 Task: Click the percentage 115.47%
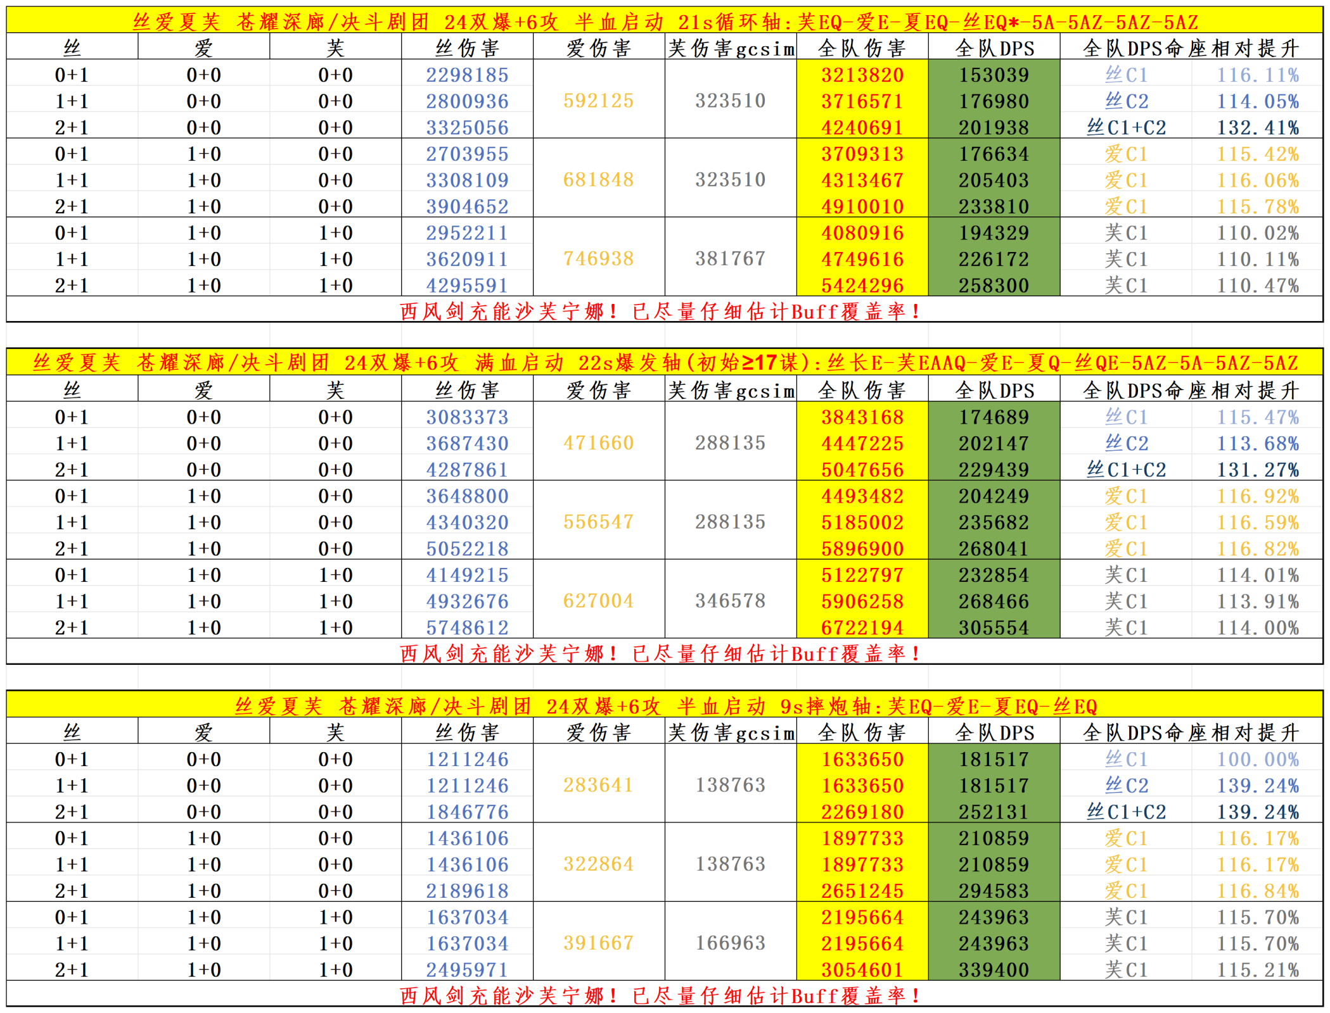pyautogui.click(x=1258, y=417)
